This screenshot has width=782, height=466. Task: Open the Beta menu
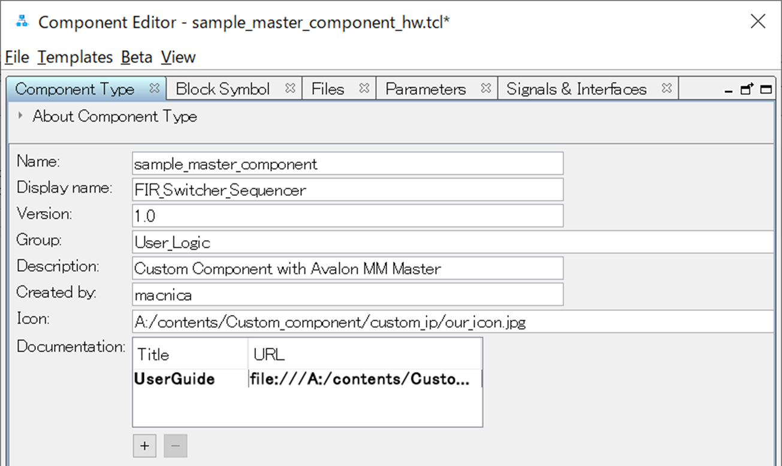[x=137, y=57]
